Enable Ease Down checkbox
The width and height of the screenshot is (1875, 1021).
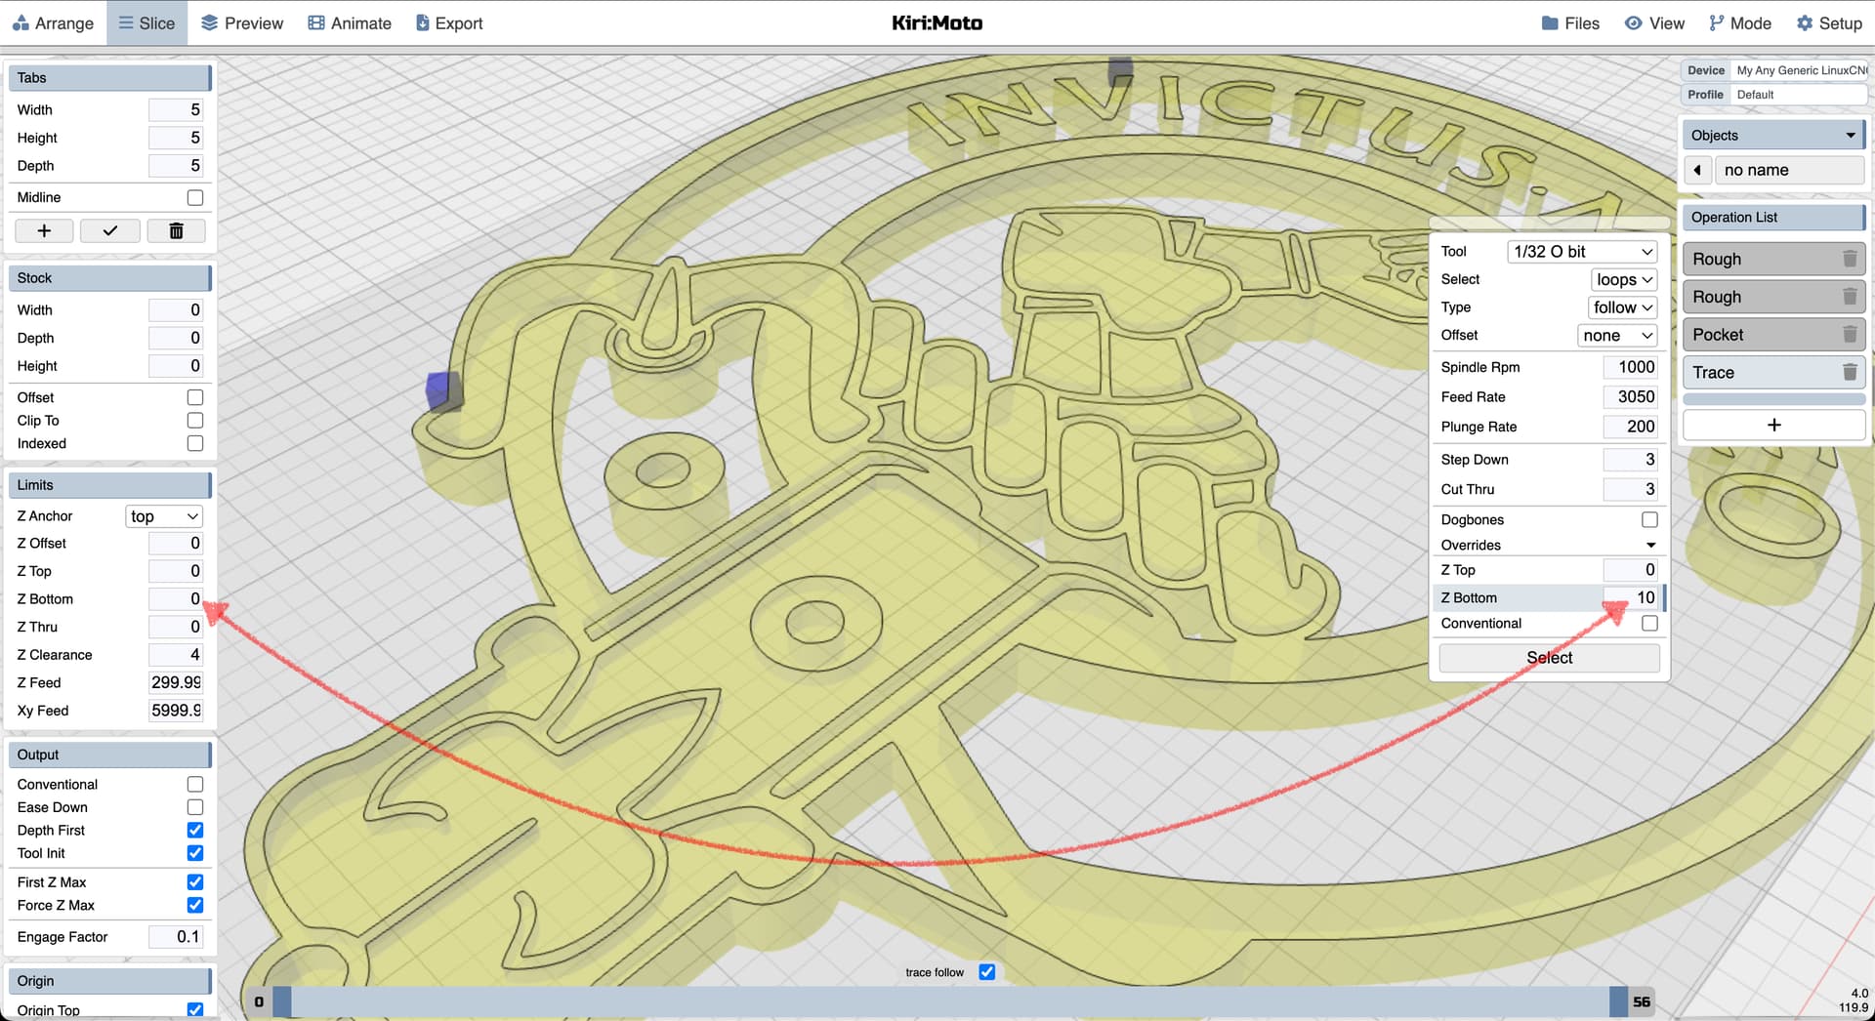(x=195, y=807)
